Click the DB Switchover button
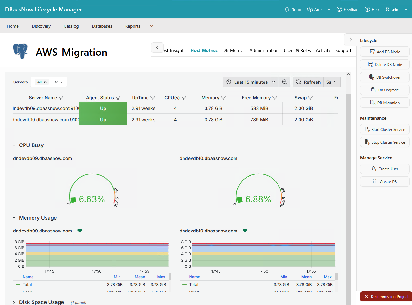Image resolution: width=412 pixels, height=305 pixels. coord(385,77)
